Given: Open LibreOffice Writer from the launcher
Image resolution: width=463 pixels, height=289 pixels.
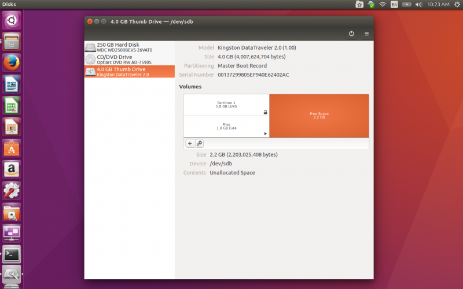Looking at the screenshot, I should [x=12, y=84].
